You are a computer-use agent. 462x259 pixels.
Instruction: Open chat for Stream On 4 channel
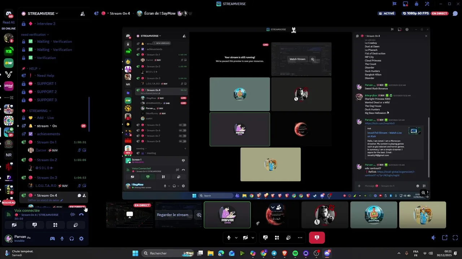79,195
